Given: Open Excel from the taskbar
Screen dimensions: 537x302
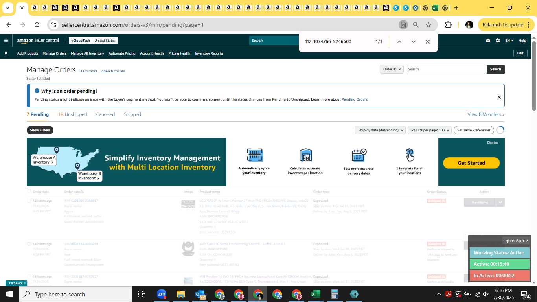Looking at the screenshot, I should click(316, 294).
